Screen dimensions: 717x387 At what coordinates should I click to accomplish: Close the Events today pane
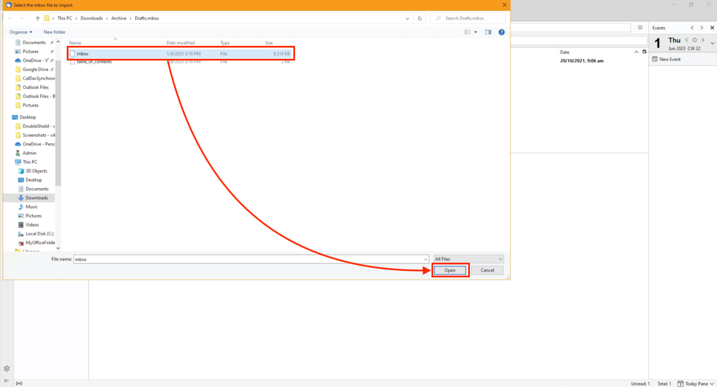pyautogui.click(x=712, y=28)
